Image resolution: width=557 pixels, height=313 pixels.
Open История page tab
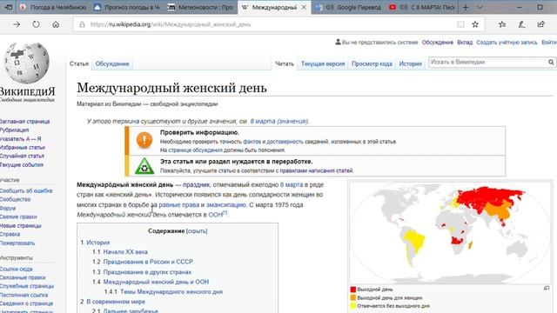[410, 63]
